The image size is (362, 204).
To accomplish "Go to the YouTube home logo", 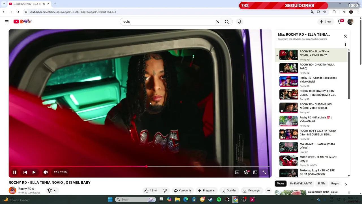I will click(22, 22).
